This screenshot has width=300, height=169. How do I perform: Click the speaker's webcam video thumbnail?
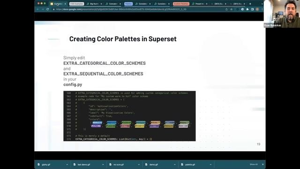[282, 14]
